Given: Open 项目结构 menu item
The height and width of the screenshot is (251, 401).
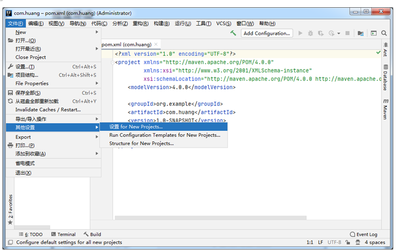Looking at the screenshot, I should point(53,75).
